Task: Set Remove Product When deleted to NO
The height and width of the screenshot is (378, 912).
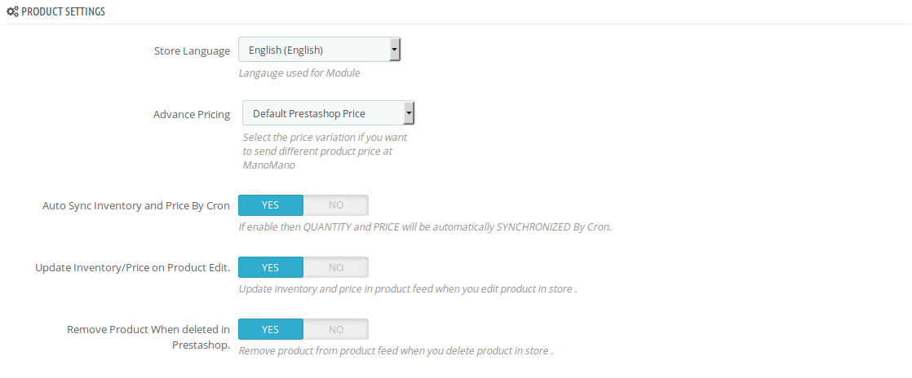Action: pyautogui.click(x=336, y=329)
